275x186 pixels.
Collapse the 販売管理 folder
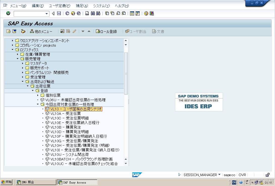(x=17, y=59)
